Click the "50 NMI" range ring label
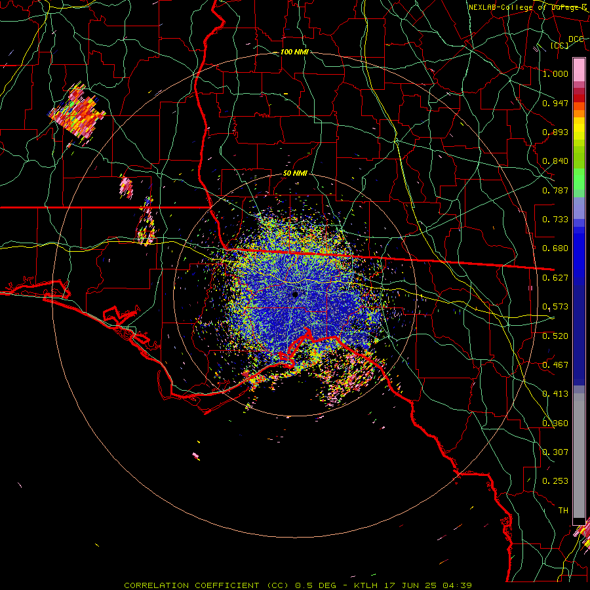This screenshot has height=590, width=590. [295, 174]
